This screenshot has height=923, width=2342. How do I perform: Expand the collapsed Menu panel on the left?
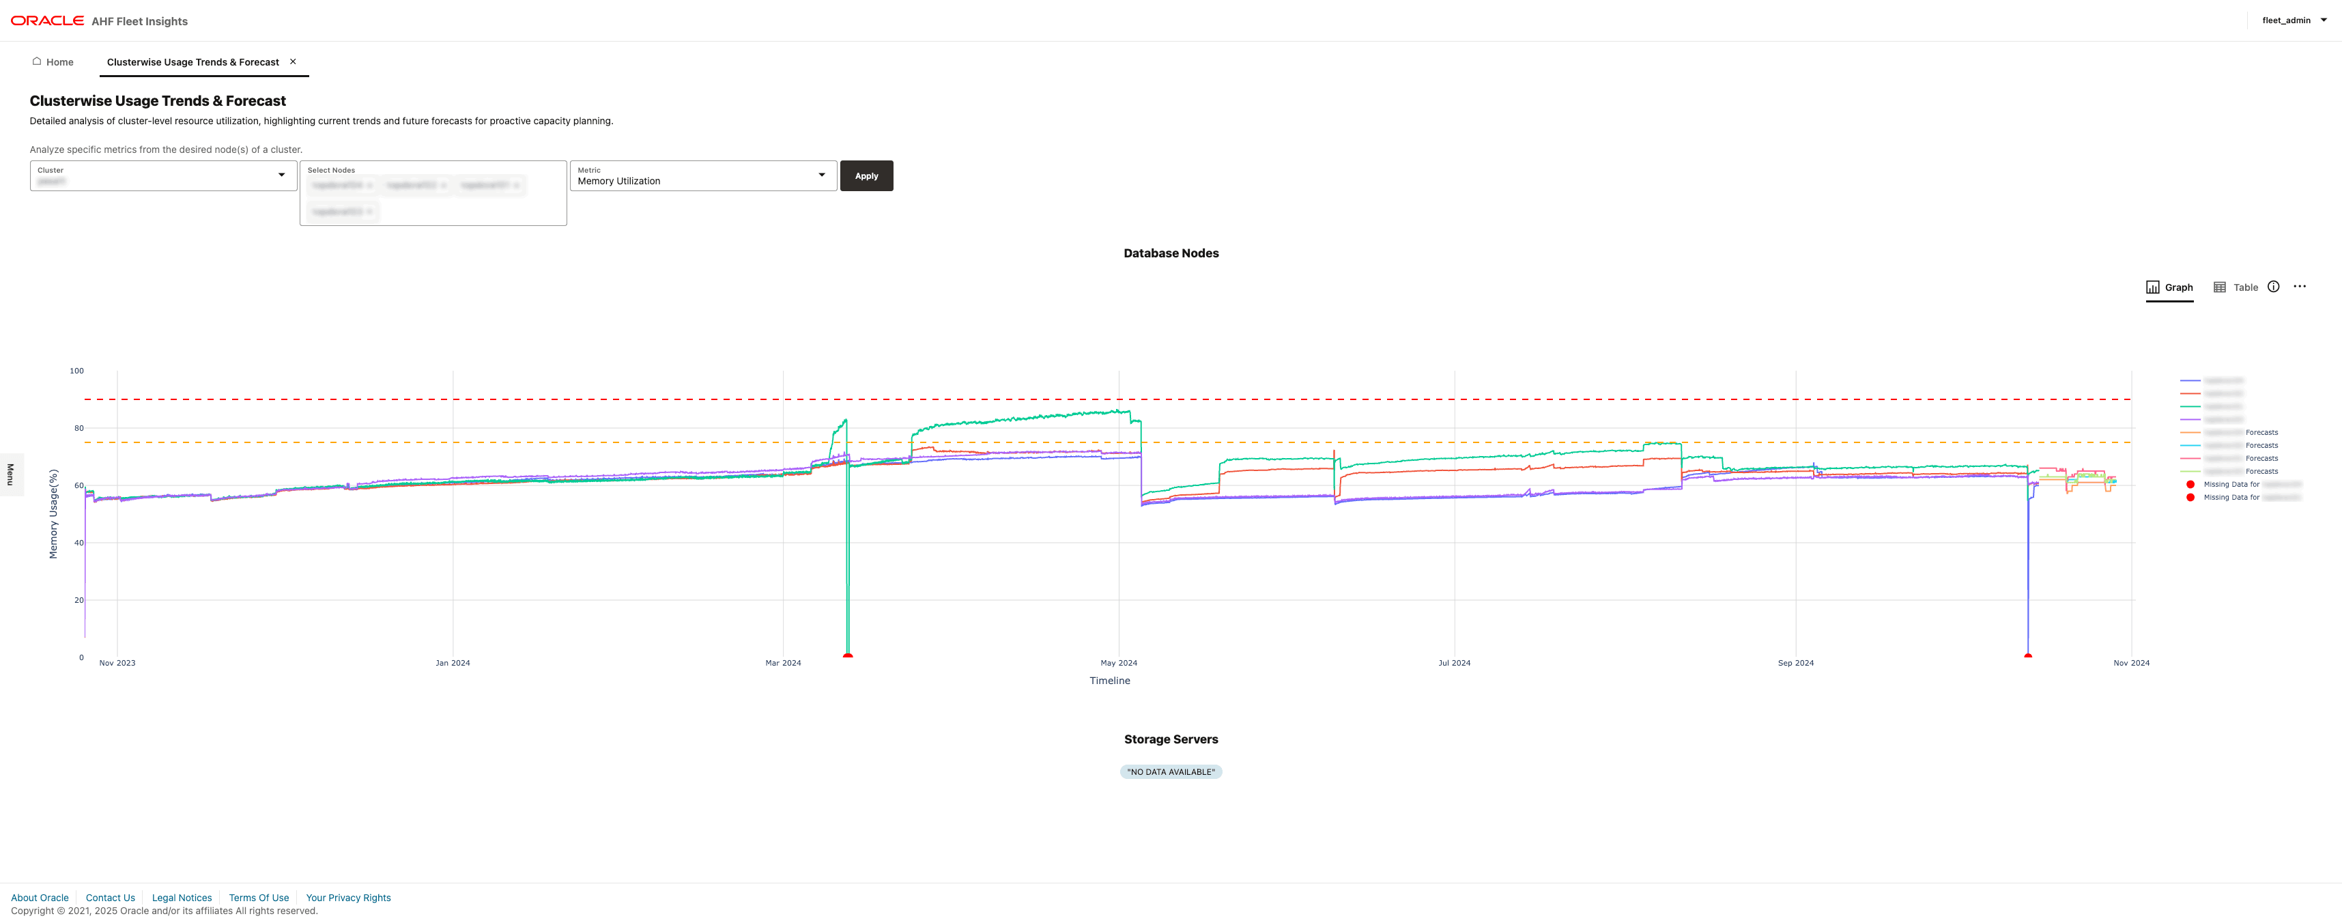tap(11, 474)
